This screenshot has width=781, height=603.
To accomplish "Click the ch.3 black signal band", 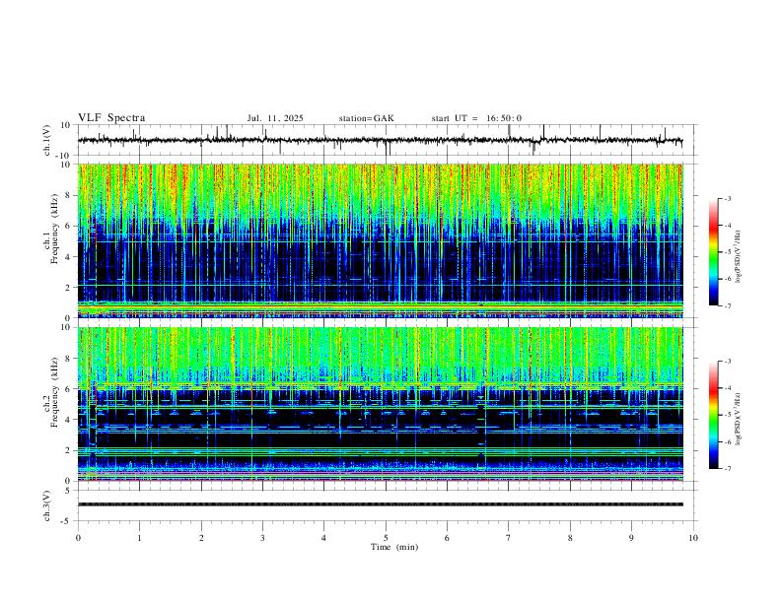I will tap(380, 504).
